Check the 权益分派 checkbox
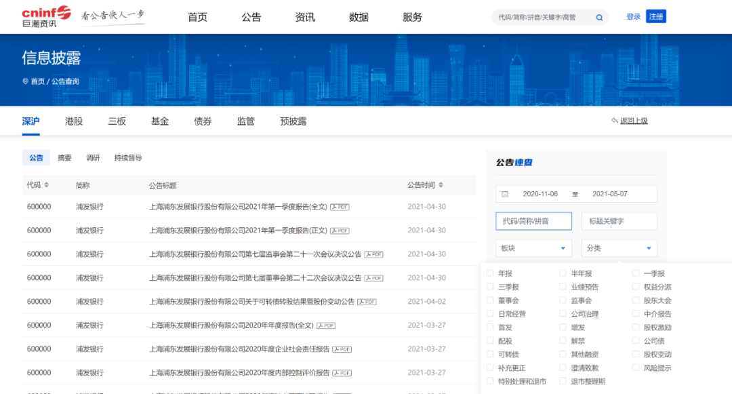The height and width of the screenshot is (394, 732). coord(635,287)
